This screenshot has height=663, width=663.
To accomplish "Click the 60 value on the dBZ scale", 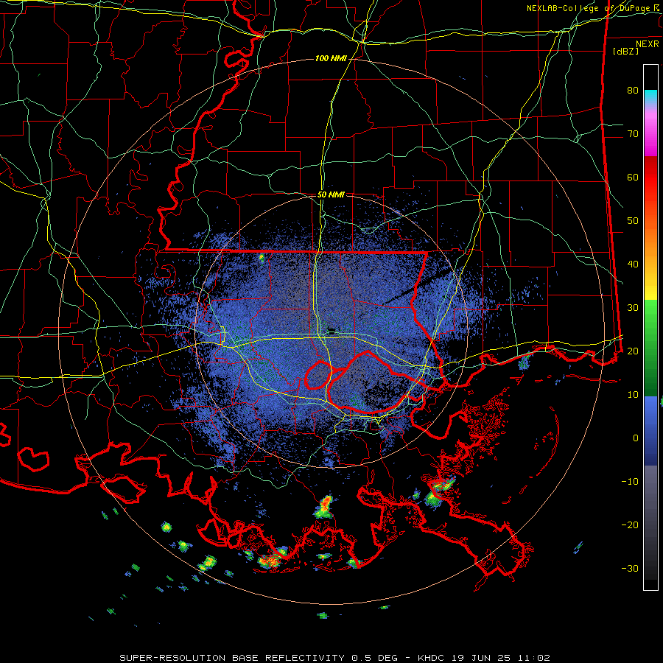I will coord(633,177).
